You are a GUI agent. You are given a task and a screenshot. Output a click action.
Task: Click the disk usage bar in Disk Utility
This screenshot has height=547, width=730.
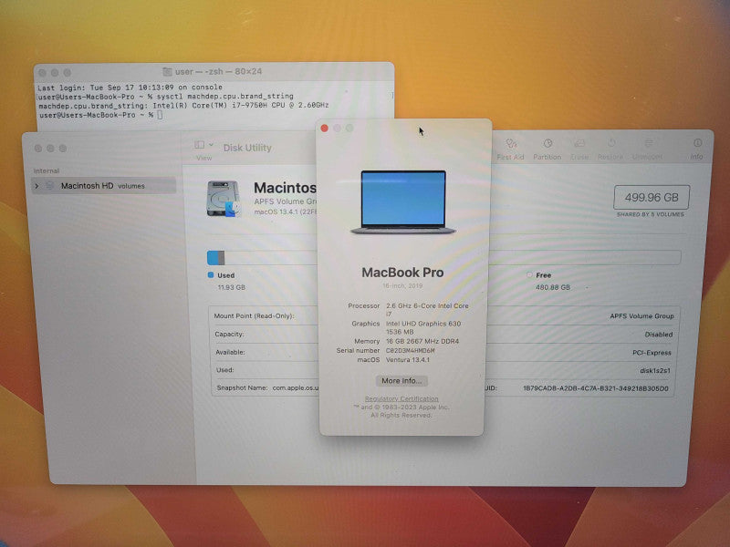click(443, 257)
